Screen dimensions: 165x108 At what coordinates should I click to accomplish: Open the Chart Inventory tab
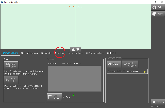pyautogui.click(x=30, y=53)
